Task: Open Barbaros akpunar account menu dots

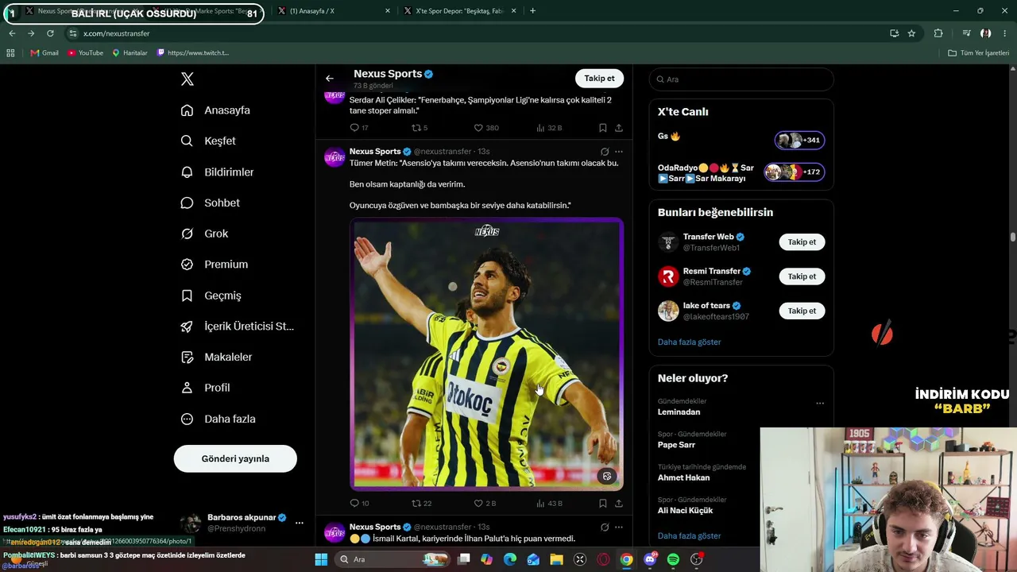Action: pos(300,523)
